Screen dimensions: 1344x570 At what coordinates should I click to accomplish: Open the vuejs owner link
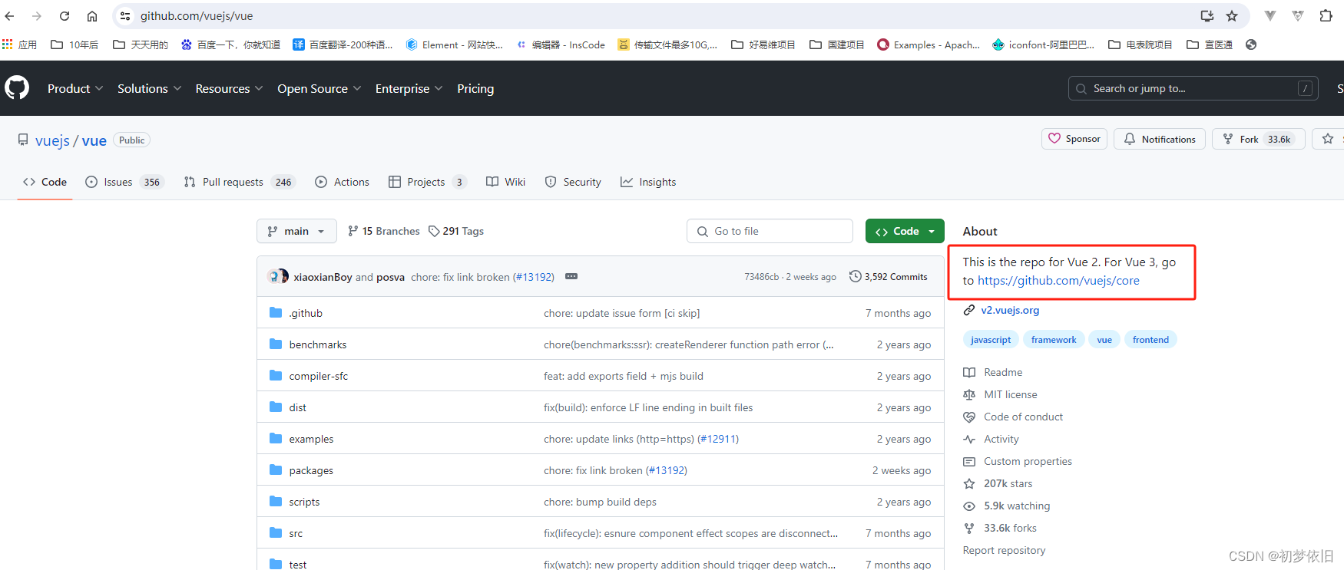pyautogui.click(x=52, y=140)
